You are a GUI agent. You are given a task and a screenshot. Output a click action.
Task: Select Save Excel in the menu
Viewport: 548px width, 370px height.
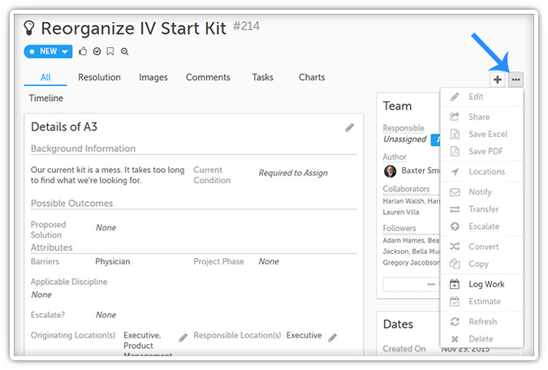tap(481, 134)
